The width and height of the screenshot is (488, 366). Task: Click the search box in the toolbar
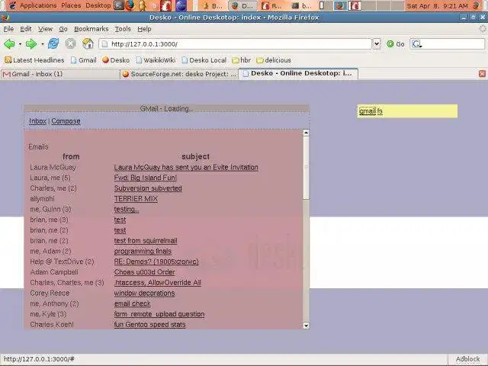point(448,44)
